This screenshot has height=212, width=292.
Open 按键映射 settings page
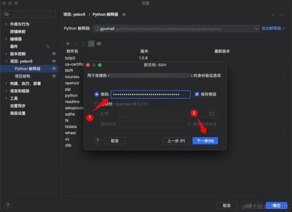coord(18,32)
